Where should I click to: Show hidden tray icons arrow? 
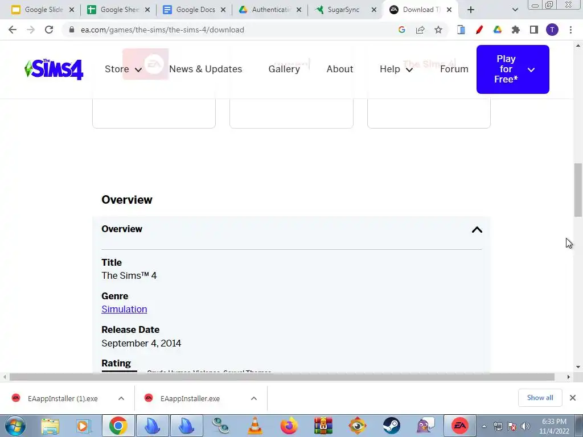484,426
